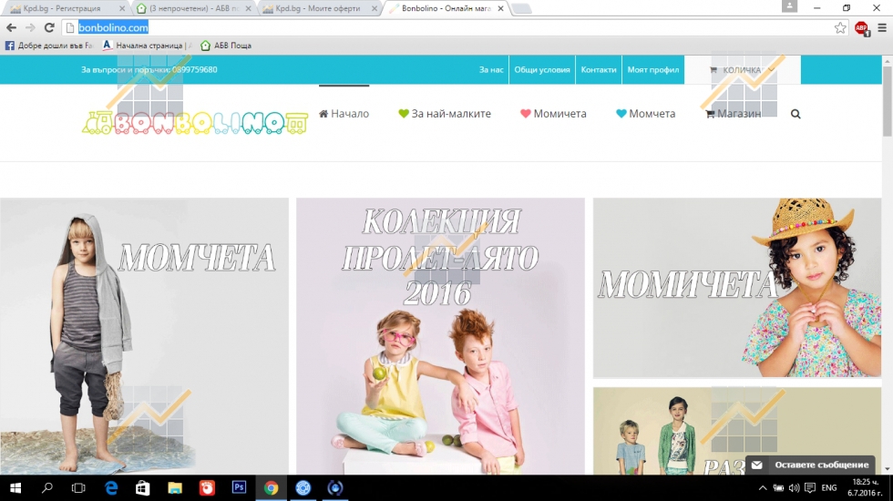Image resolution: width=893 pixels, height=501 pixels.
Task: Select the Начало menu item
Action: pos(344,114)
